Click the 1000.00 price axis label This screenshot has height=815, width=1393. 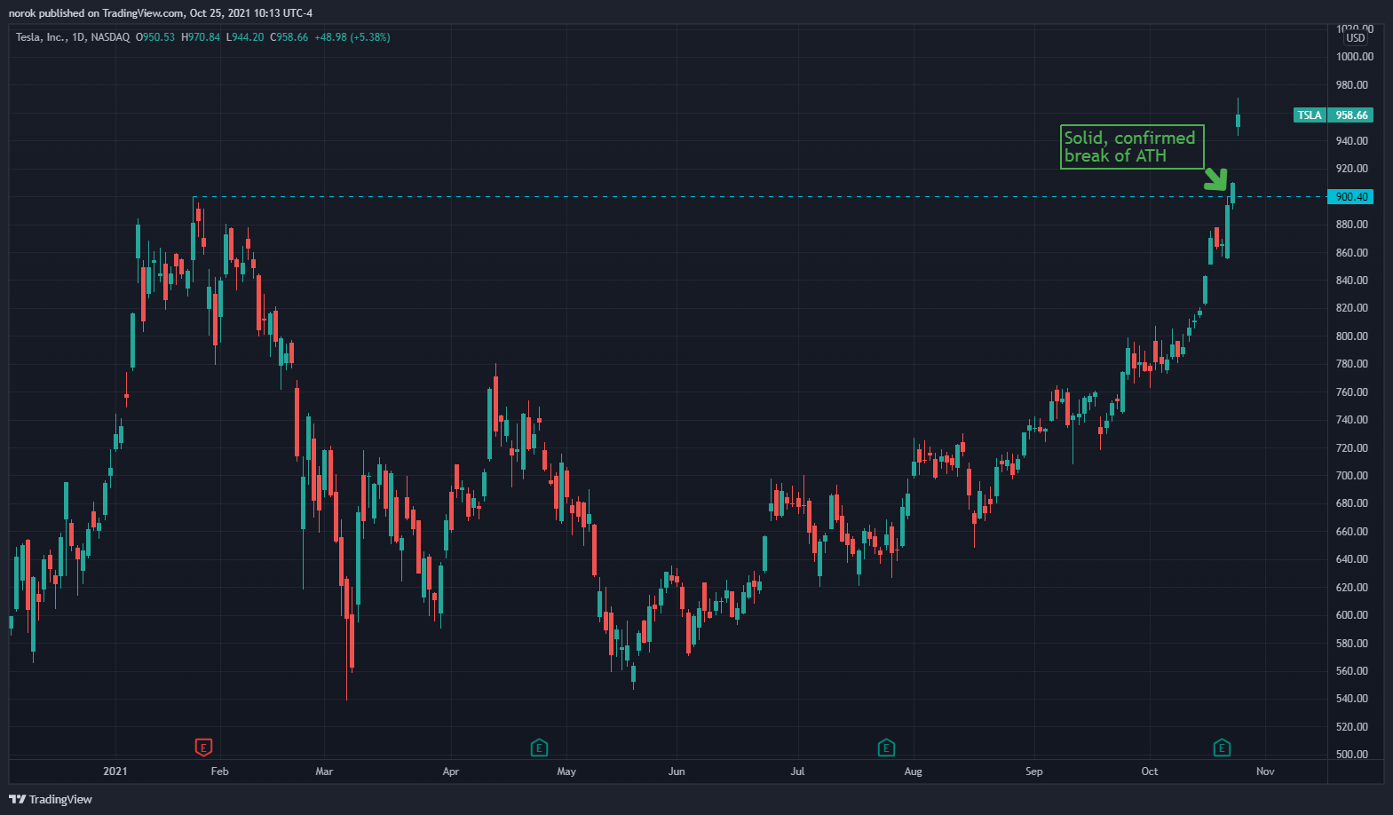point(1355,57)
